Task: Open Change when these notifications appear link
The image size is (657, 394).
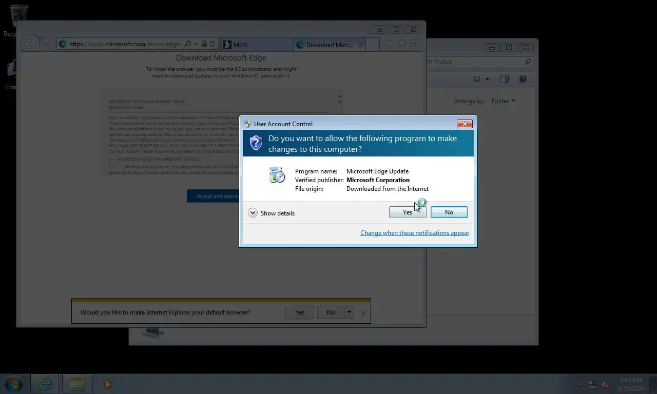Action: (x=415, y=233)
